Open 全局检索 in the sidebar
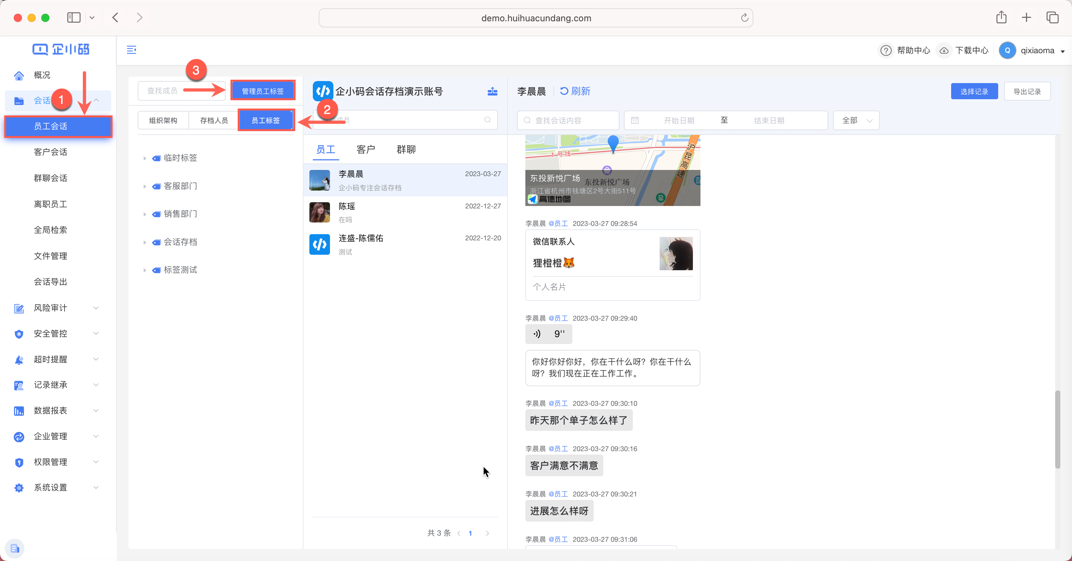This screenshot has width=1072, height=561. (x=50, y=230)
